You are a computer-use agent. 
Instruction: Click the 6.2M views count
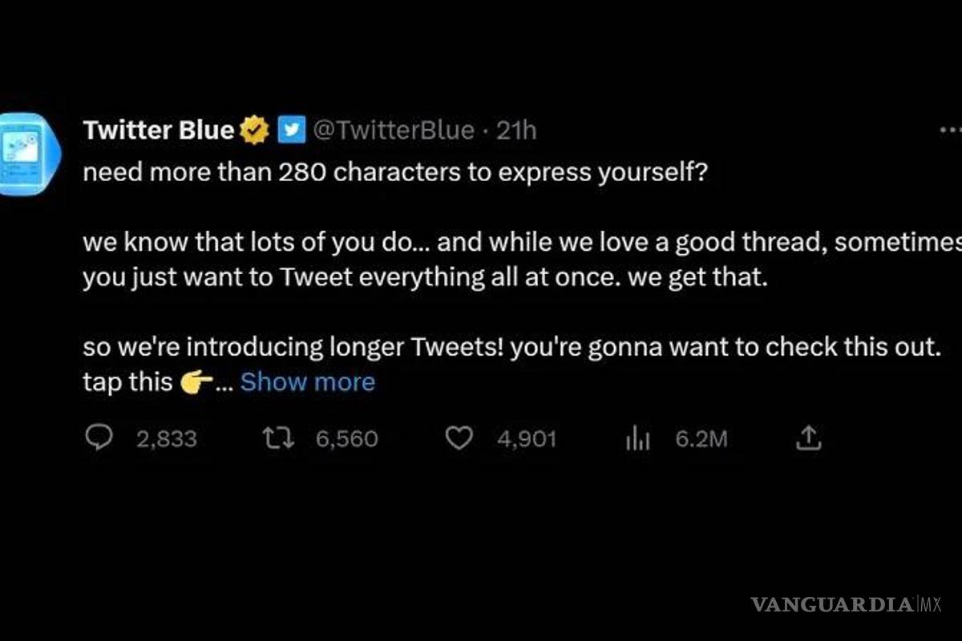(x=701, y=438)
